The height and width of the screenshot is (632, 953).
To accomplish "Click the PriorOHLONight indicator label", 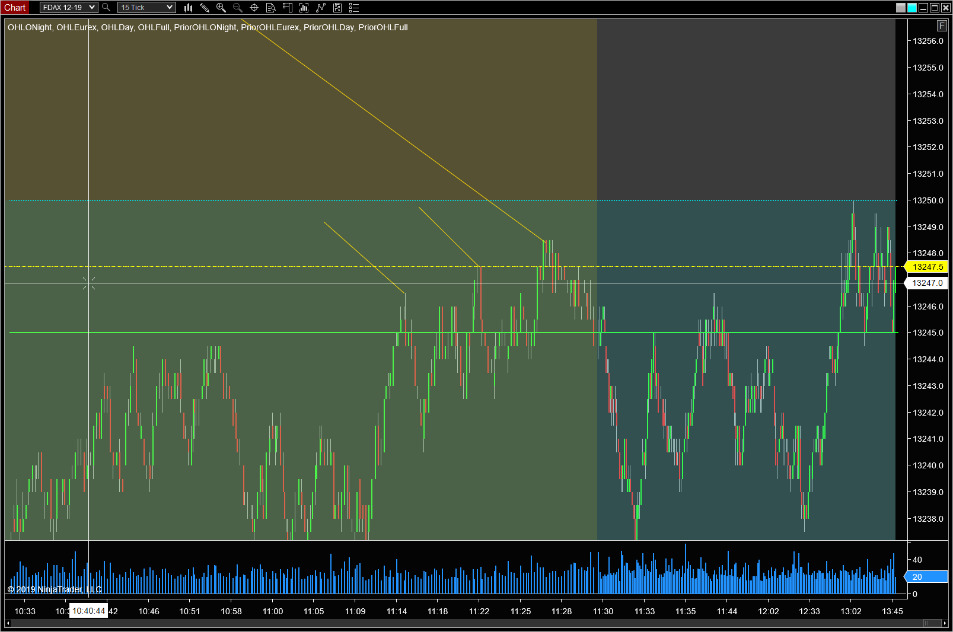I will [x=205, y=27].
